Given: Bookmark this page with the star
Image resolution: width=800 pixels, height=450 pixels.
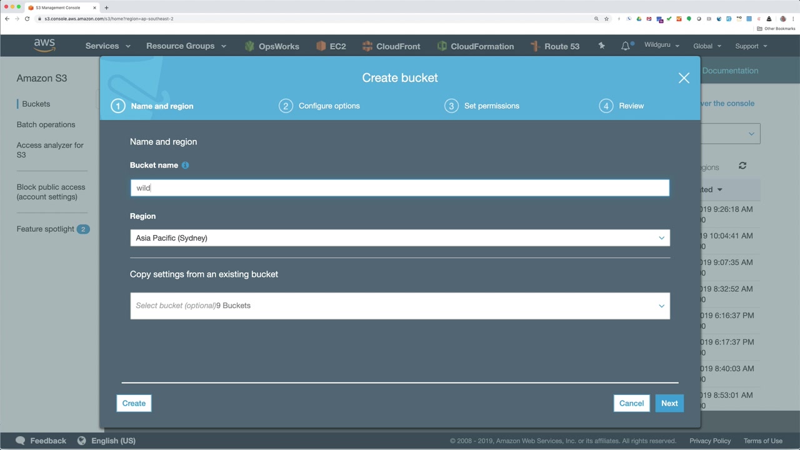Looking at the screenshot, I should (606, 19).
